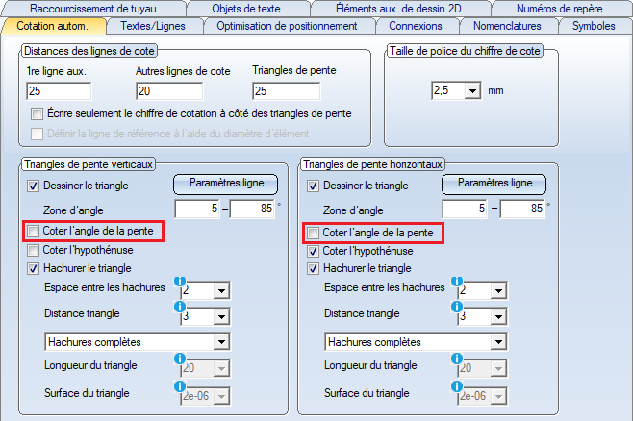Click vertical Paramètres ligne button
The image size is (633, 421).
(226, 184)
